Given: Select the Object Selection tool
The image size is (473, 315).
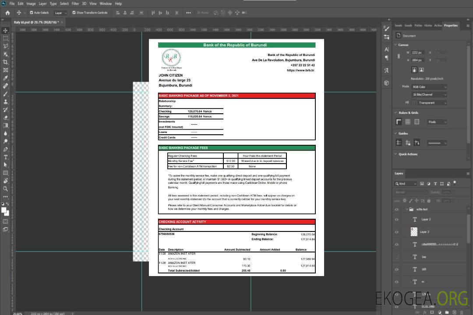Looking at the screenshot, I should click(x=5, y=54).
